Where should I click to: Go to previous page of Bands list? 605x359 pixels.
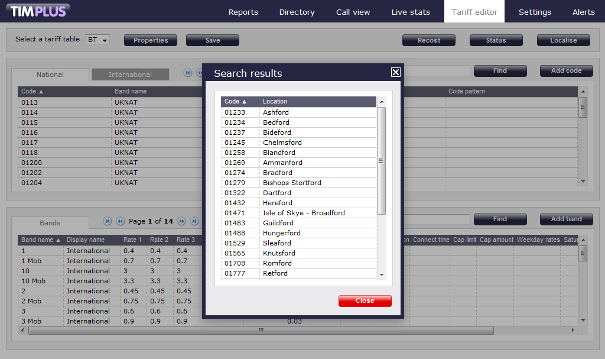(x=121, y=221)
